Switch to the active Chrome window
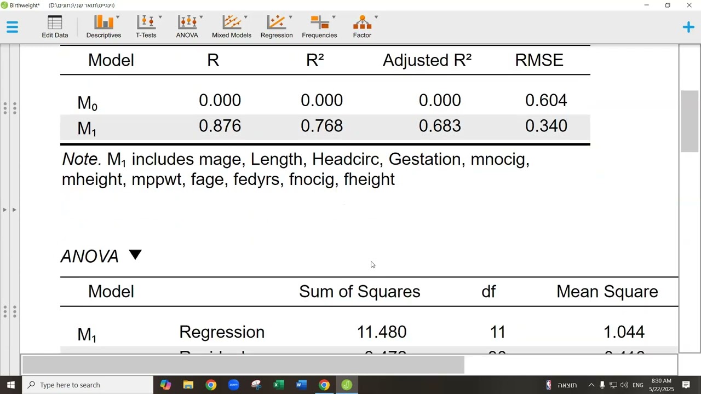The height and width of the screenshot is (394, 701). [324, 385]
